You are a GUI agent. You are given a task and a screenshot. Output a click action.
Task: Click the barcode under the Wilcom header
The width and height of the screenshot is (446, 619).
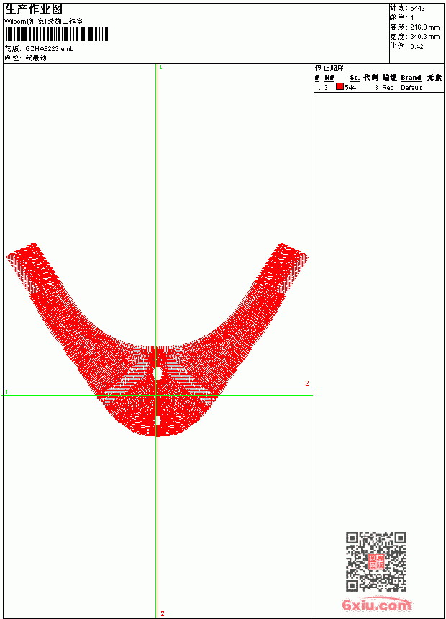pos(56,34)
